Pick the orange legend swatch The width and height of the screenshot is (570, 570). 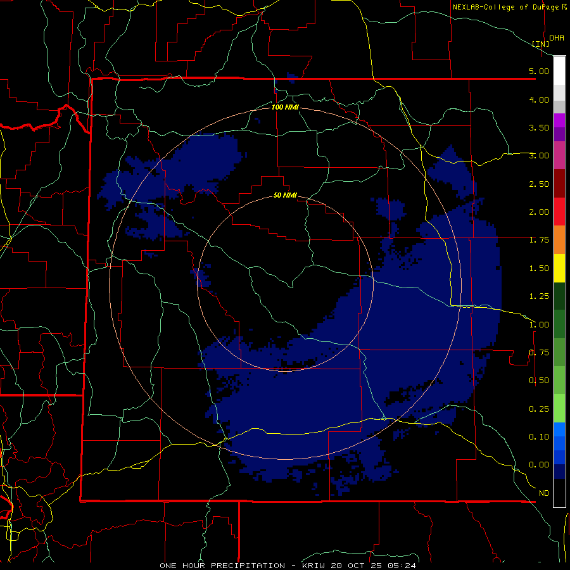click(559, 240)
